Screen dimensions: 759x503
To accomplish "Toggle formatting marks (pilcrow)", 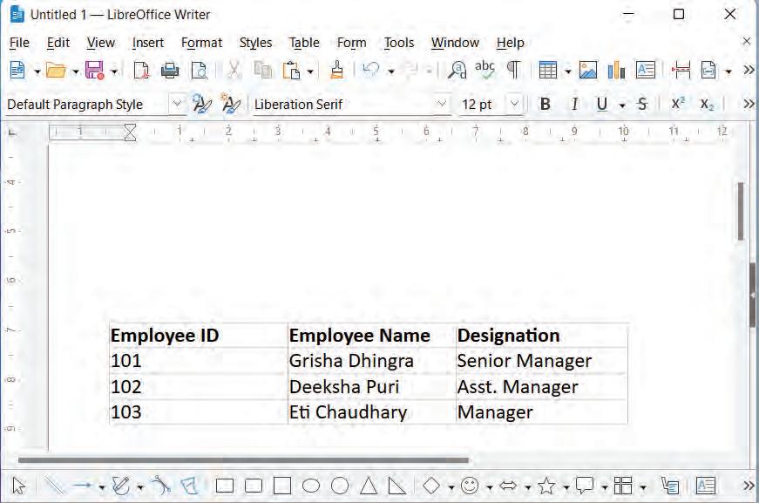I will (x=513, y=71).
